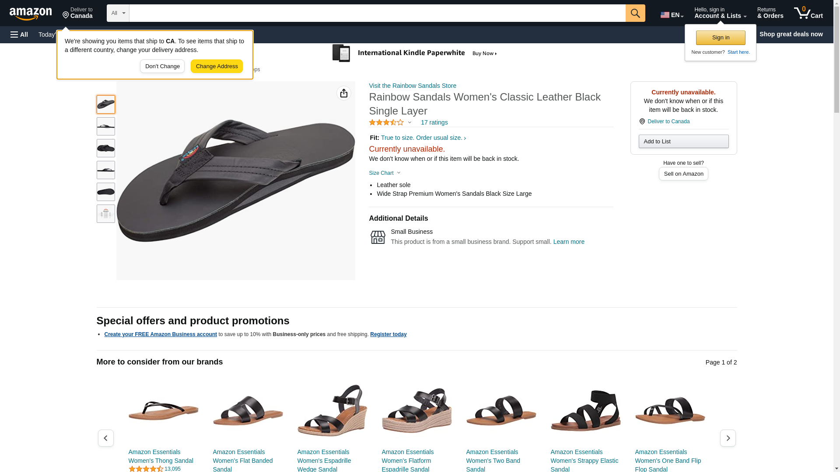
Task: Select the second sandal thumbnail image
Action: pyautogui.click(x=106, y=126)
